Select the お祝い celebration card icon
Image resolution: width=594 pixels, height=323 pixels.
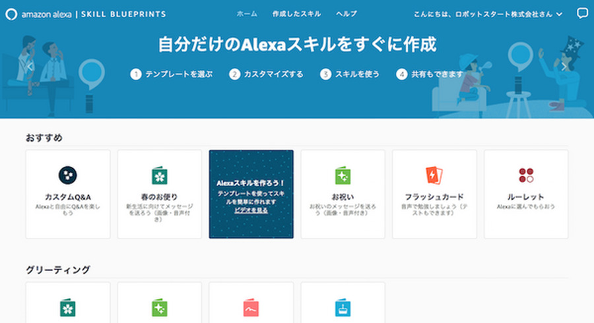coord(343,175)
